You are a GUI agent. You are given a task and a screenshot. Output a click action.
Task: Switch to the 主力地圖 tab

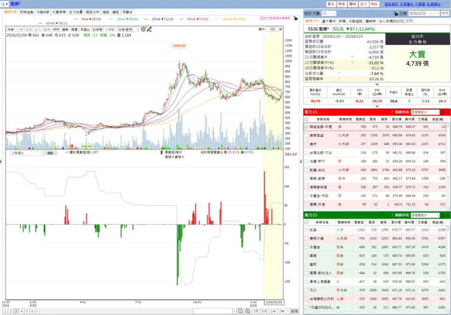click(76, 12)
